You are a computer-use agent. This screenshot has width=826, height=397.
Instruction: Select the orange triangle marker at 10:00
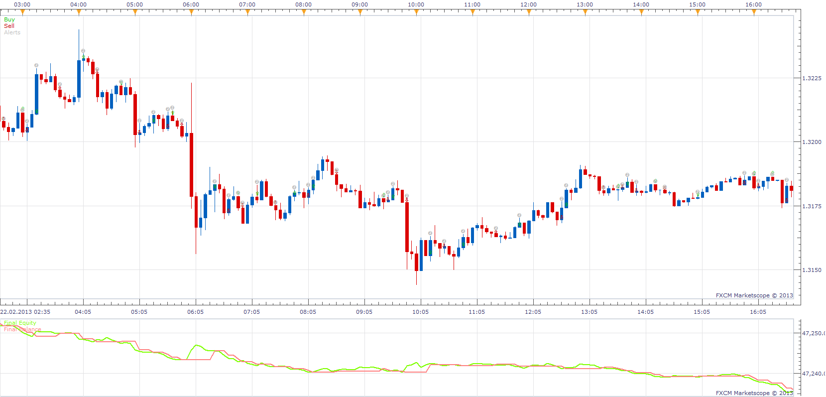pyautogui.click(x=416, y=12)
